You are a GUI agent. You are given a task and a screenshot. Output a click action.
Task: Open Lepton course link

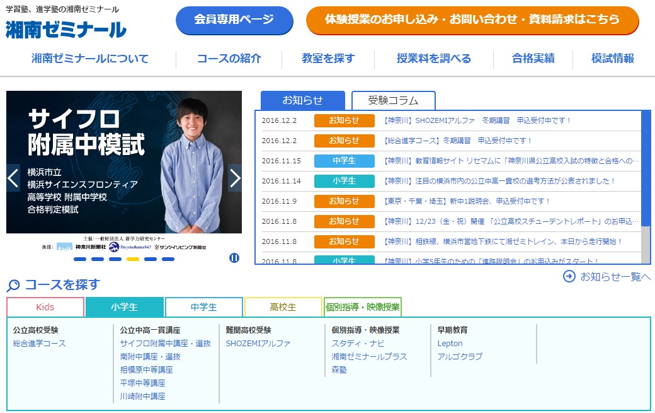click(450, 344)
